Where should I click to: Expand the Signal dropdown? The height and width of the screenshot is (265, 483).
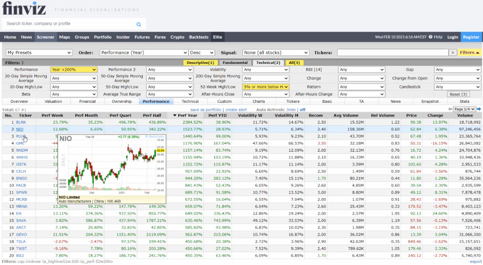(x=276, y=53)
